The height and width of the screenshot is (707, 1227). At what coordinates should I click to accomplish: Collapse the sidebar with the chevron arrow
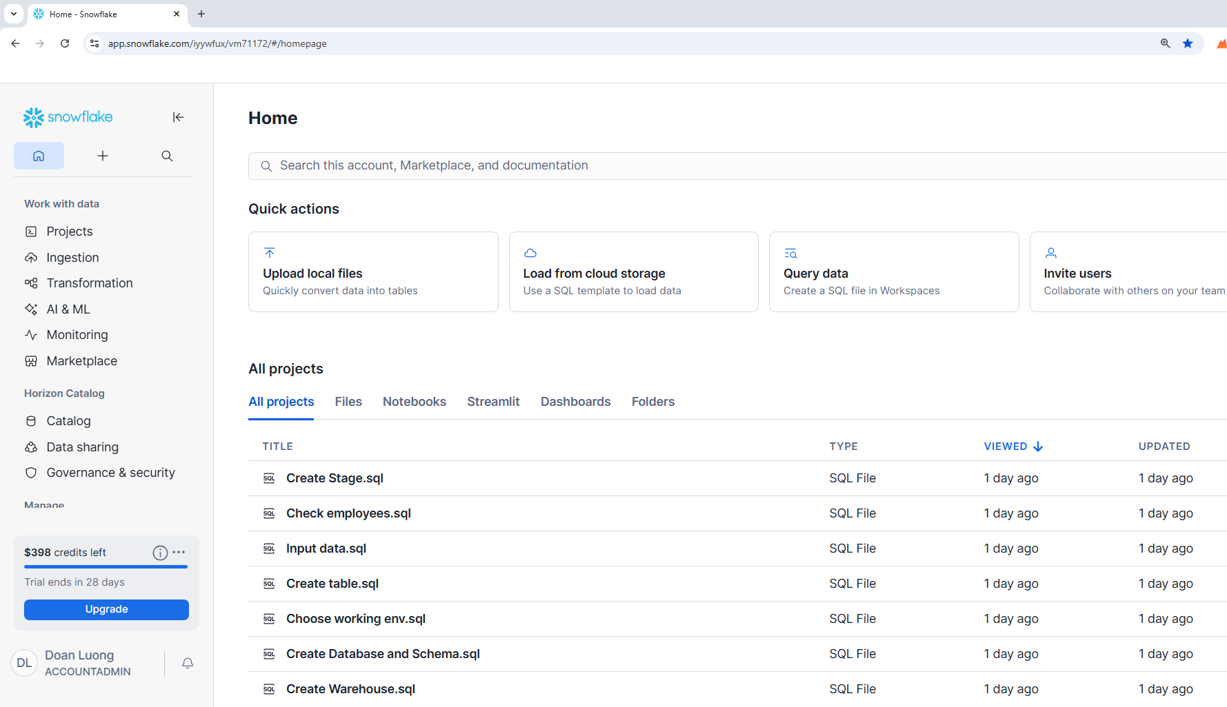tap(178, 117)
